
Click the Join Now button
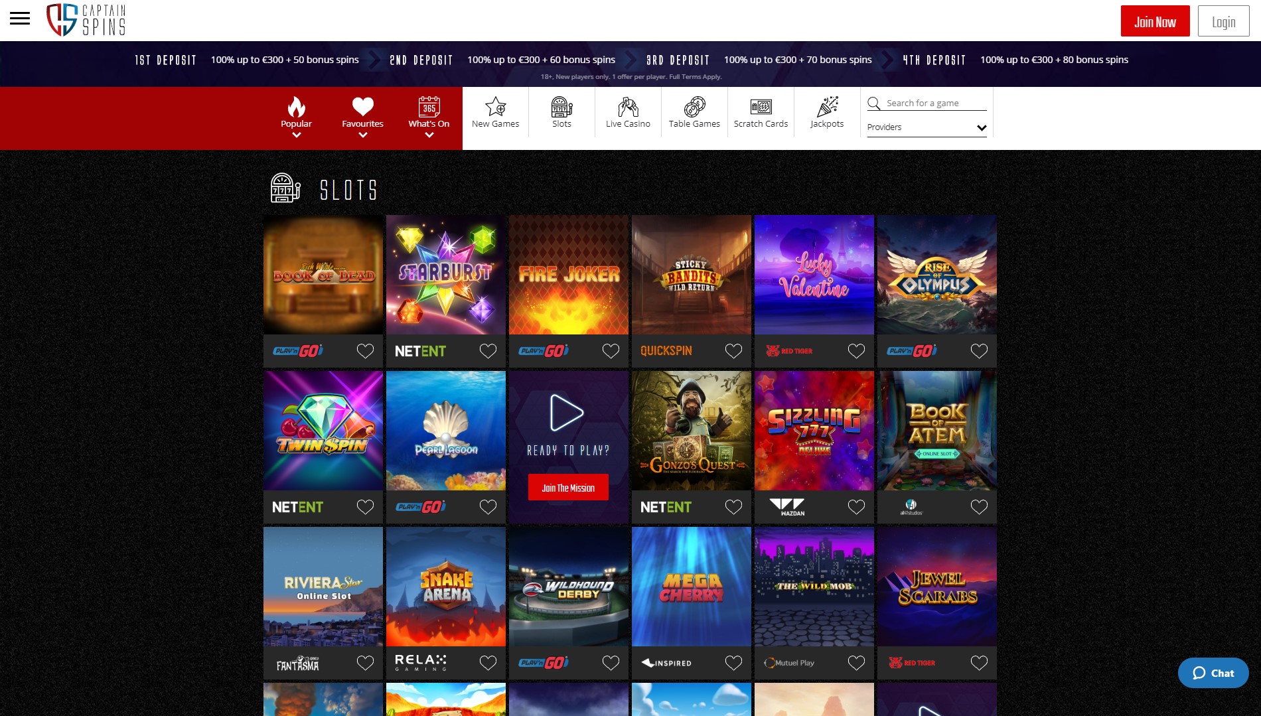(1155, 21)
